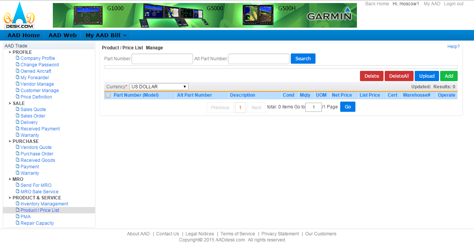Collapse the SALE section arrow

click(x=10, y=103)
